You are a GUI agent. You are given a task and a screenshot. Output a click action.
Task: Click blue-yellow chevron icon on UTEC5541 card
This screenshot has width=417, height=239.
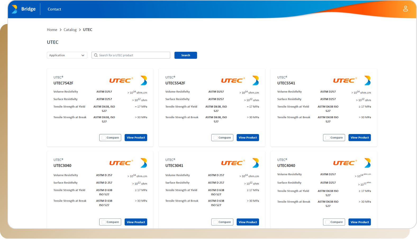click(368, 80)
